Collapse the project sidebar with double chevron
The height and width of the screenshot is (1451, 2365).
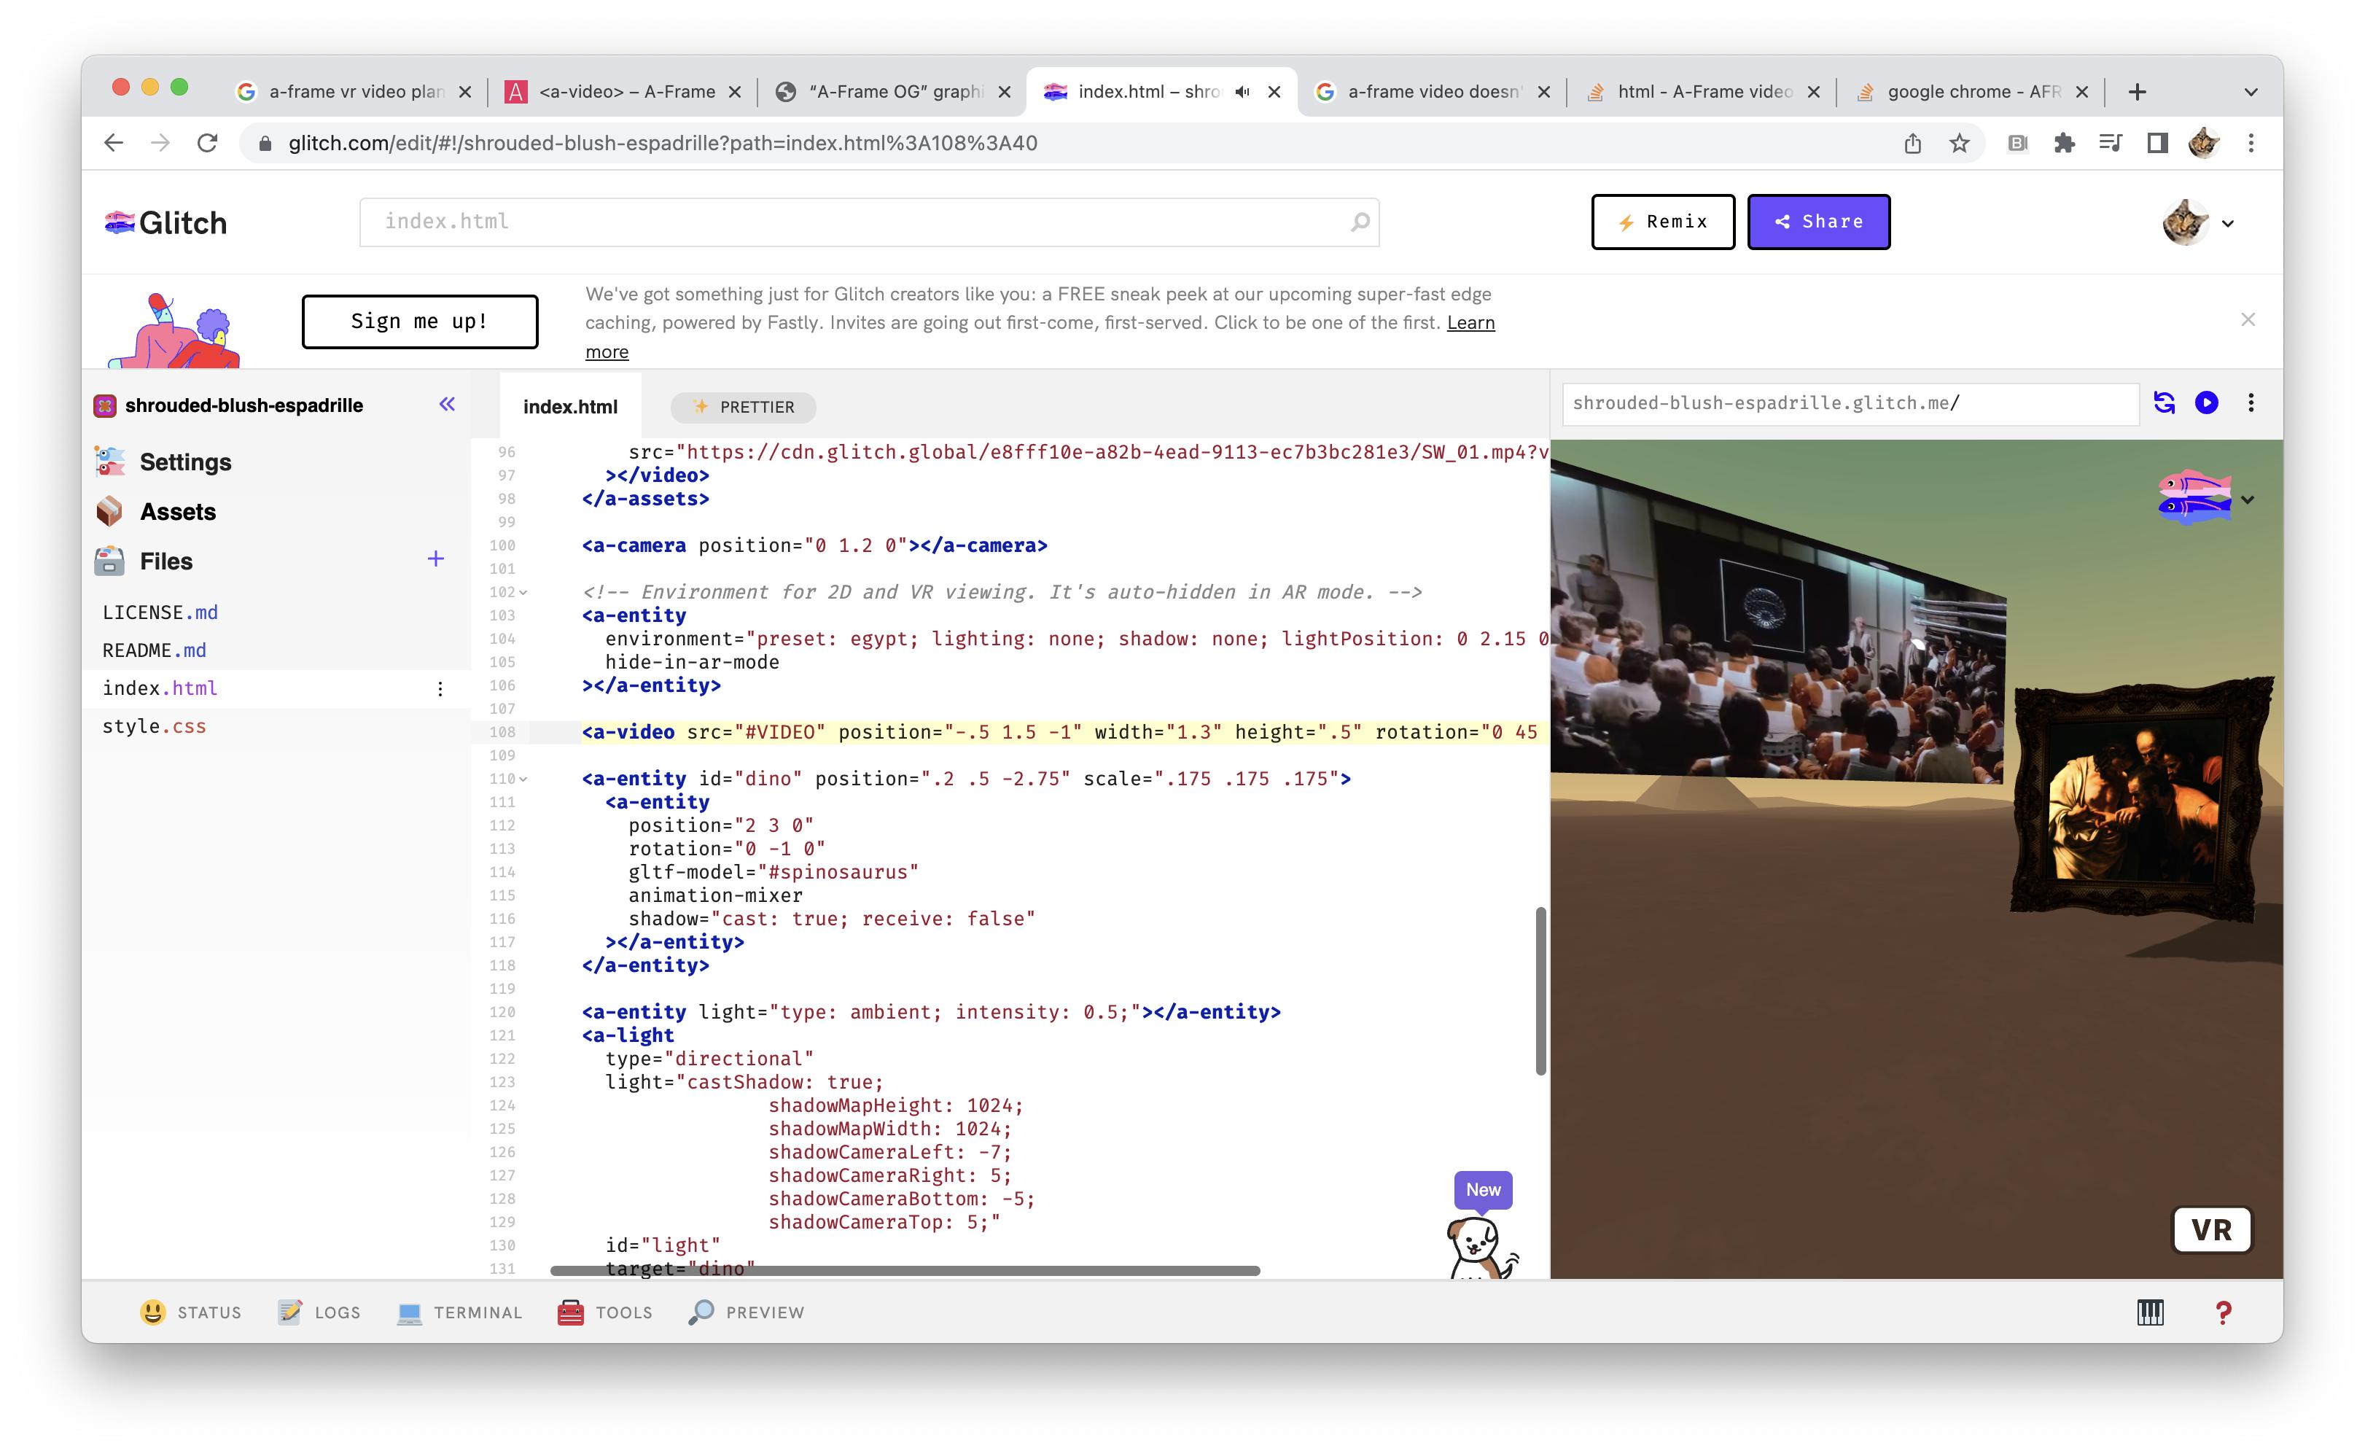[x=445, y=405]
